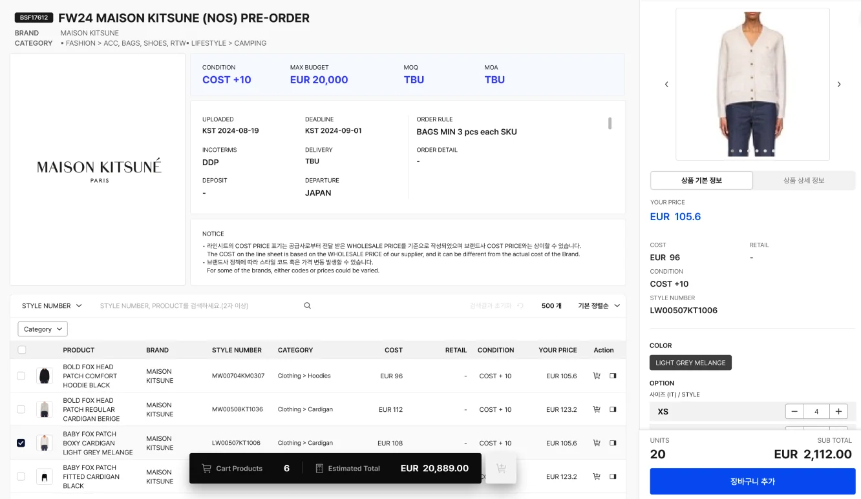Decrease XS quantity with minus button
Screen dimensions: 861x499
click(794, 412)
